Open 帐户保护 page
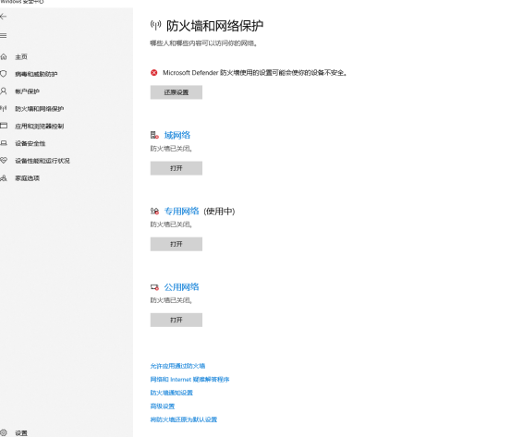 [x=28, y=91]
